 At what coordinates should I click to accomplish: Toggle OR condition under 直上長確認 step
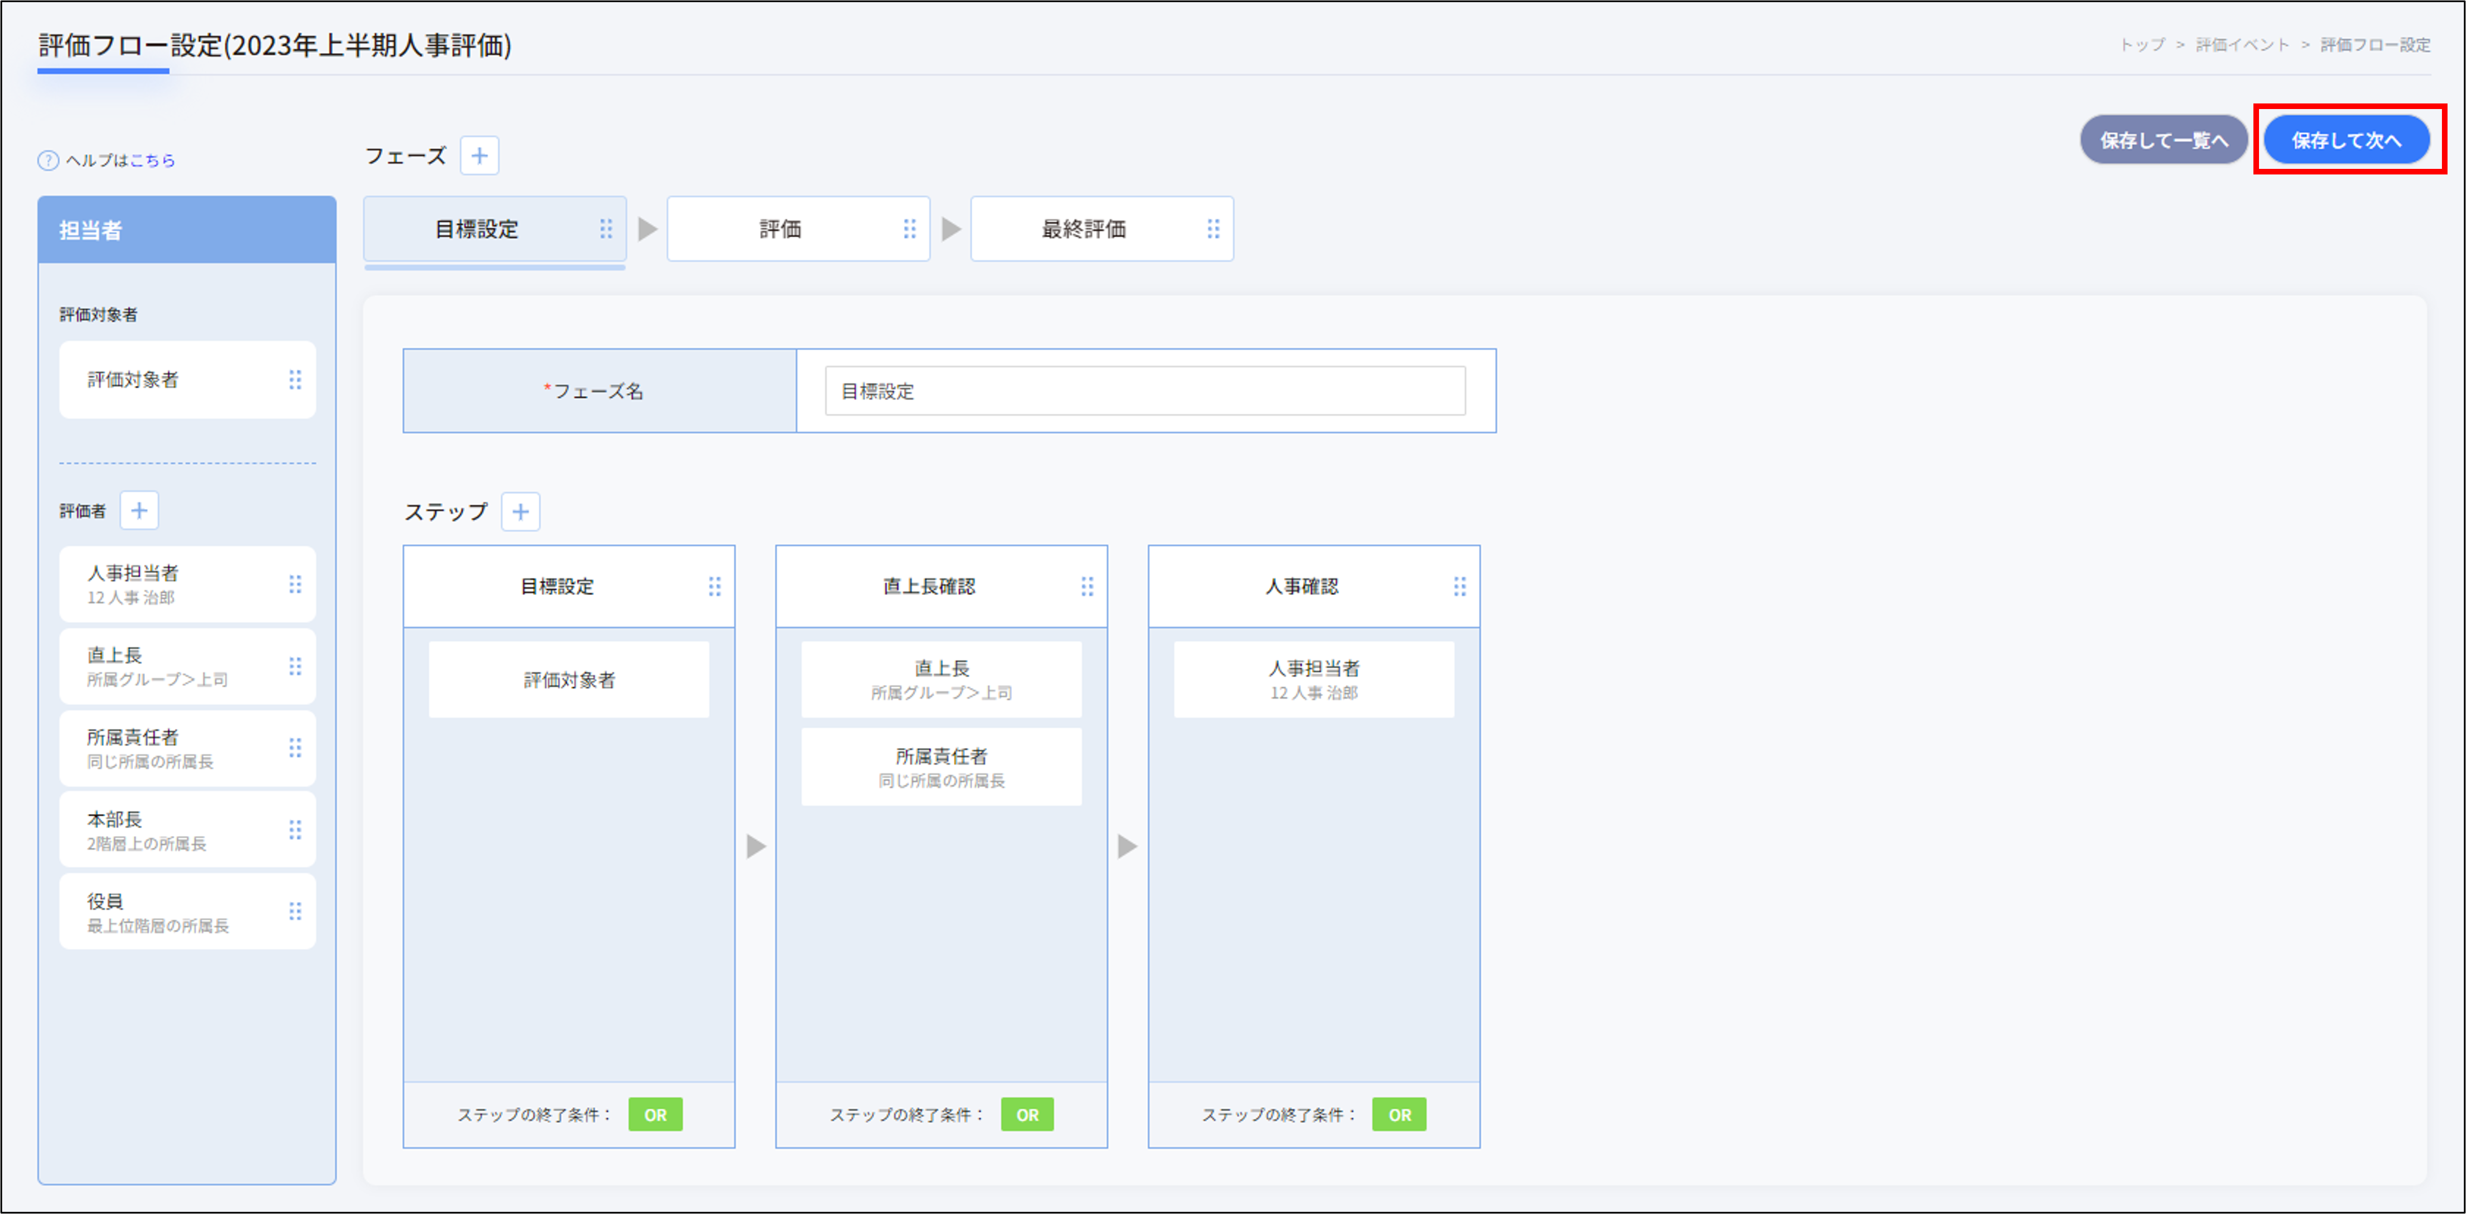tap(1027, 1114)
